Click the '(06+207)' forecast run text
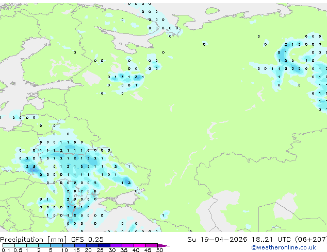Viewport: 327px width, 252px height. click(x=311, y=240)
